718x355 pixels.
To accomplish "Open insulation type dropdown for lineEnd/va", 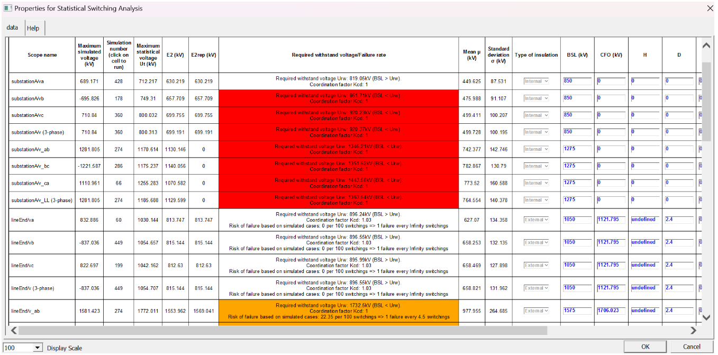I will (x=536, y=220).
